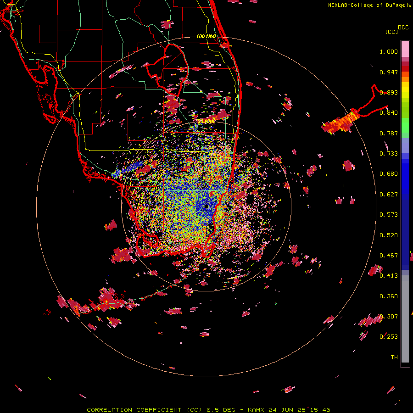Select the 0.413 legend value
413x413 pixels.
[389, 276]
